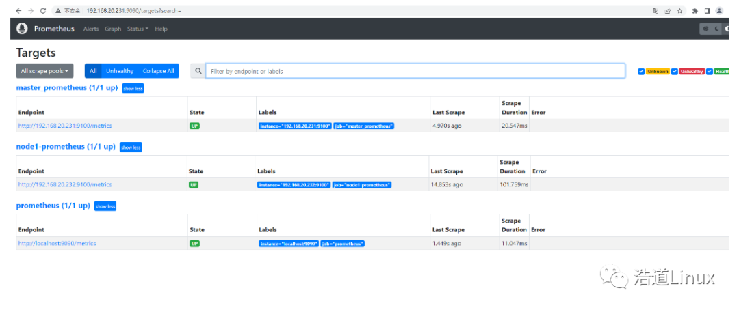Open the Alerts navigation item
The height and width of the screenshot is (310, 739).
(x=91, y=29)
